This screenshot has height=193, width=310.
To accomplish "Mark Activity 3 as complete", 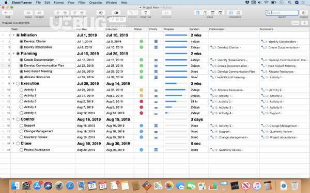I will (21, 101).
